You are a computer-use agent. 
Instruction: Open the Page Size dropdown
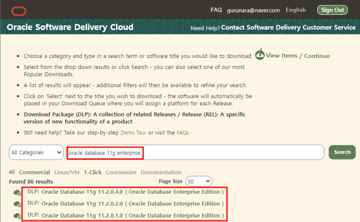click(x=198, y=182)
